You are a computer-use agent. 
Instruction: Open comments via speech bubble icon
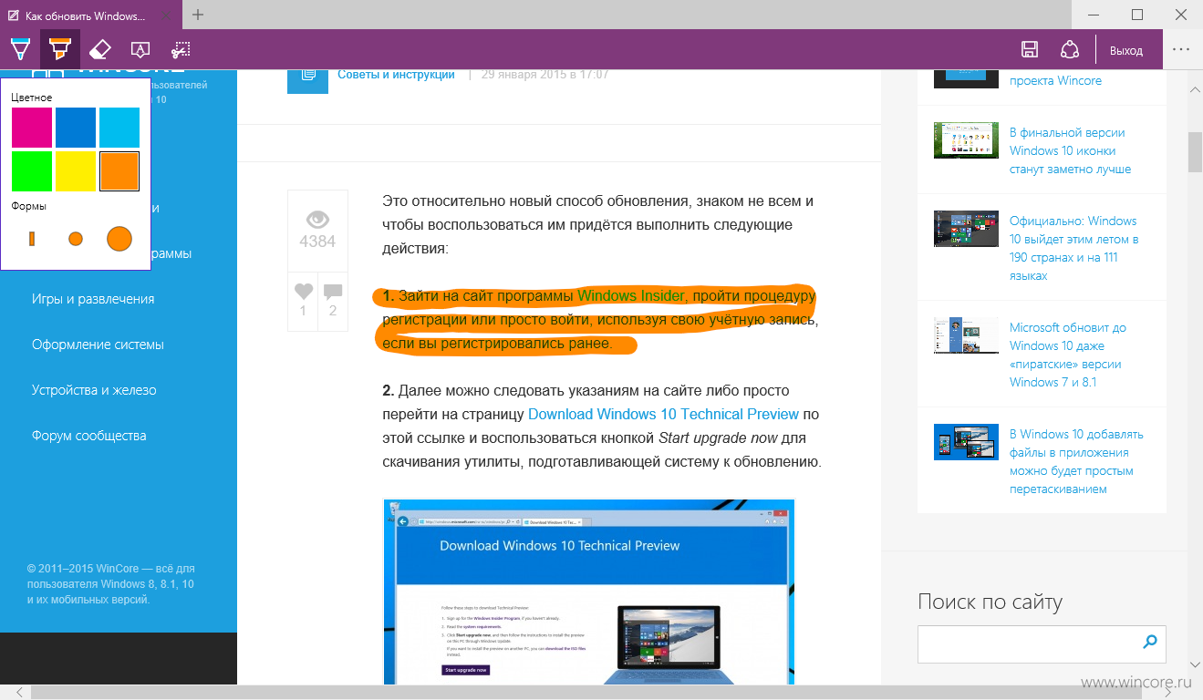333,292
